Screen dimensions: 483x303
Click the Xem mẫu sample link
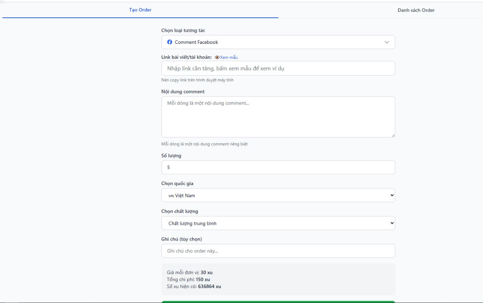tap(229, 58)
